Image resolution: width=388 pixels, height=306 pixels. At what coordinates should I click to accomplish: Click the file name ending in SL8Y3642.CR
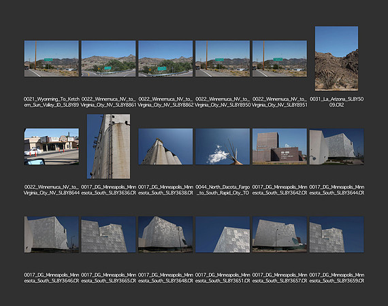click(280, 190)
